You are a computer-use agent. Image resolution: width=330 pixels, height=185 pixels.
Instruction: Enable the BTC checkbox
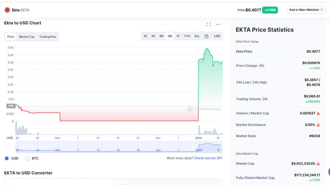[x=27, y=158]
